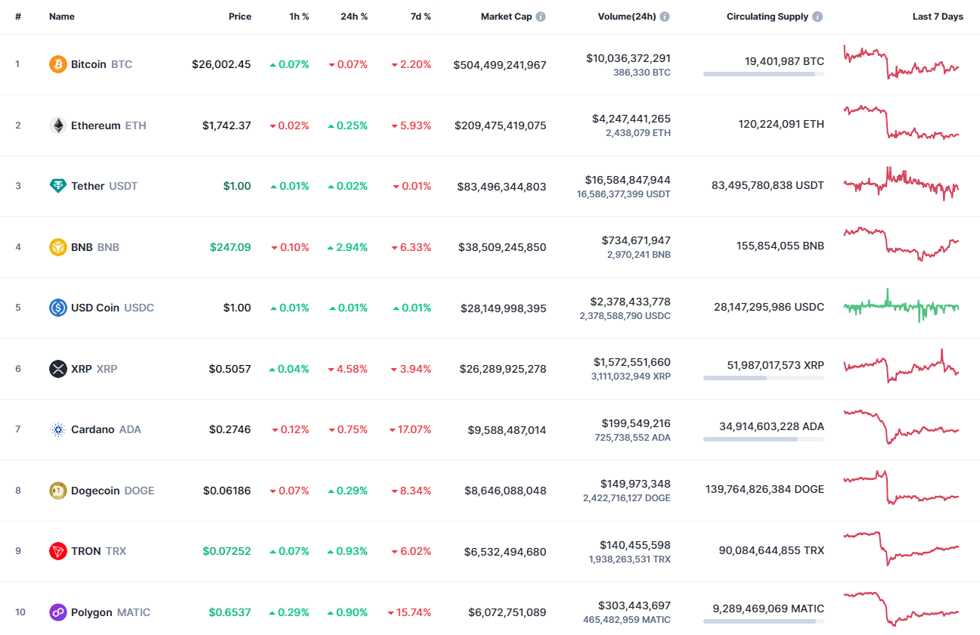Open the Volume(24h) info tooltip
Image resolution: width=980 pixels, height=635 pixels.
point(665,16)
